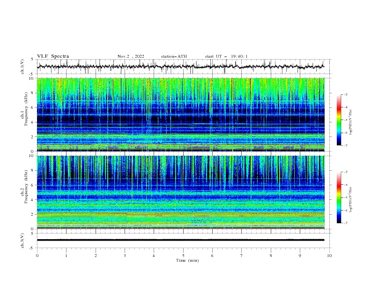The height and width of the screenshot is (287, 371).
Task: Click the "-7" label on ch.2 colorbar
Action: coord(346,223)
